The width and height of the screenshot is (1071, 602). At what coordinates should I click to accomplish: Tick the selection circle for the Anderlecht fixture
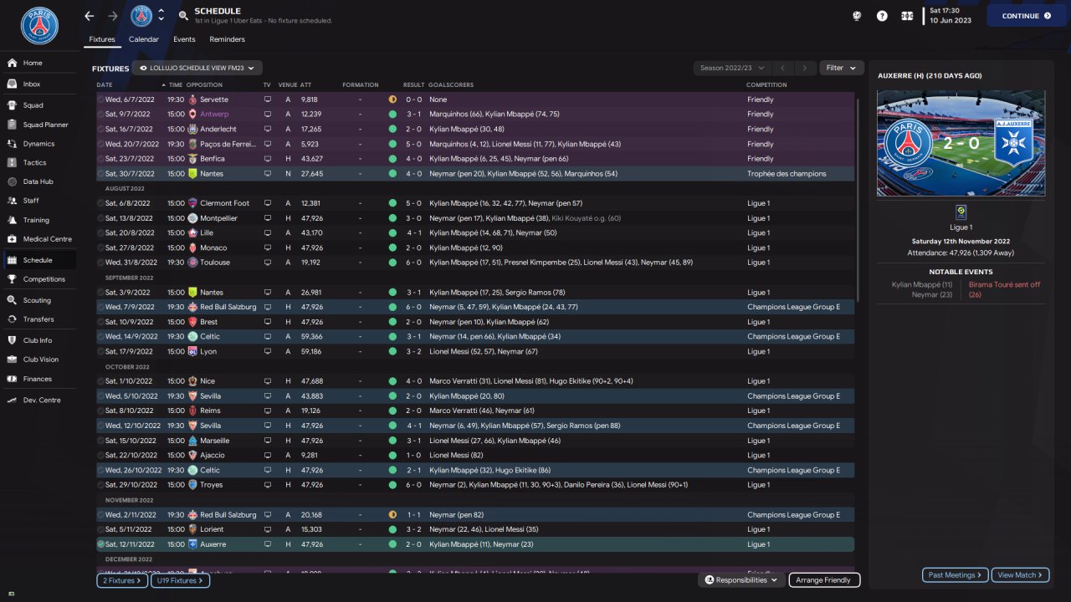pyautogui.click(x=100, y=130)
